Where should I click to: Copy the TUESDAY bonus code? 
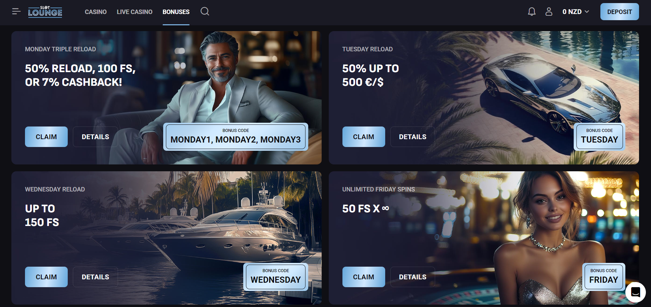599,137
